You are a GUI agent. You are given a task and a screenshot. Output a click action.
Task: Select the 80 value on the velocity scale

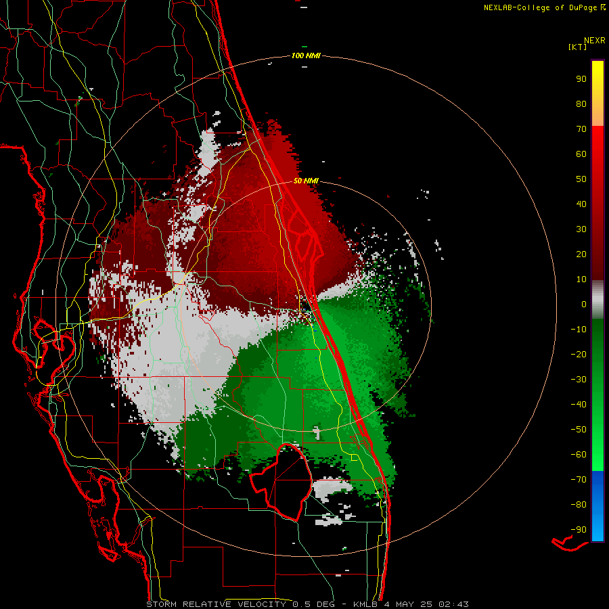581,104
